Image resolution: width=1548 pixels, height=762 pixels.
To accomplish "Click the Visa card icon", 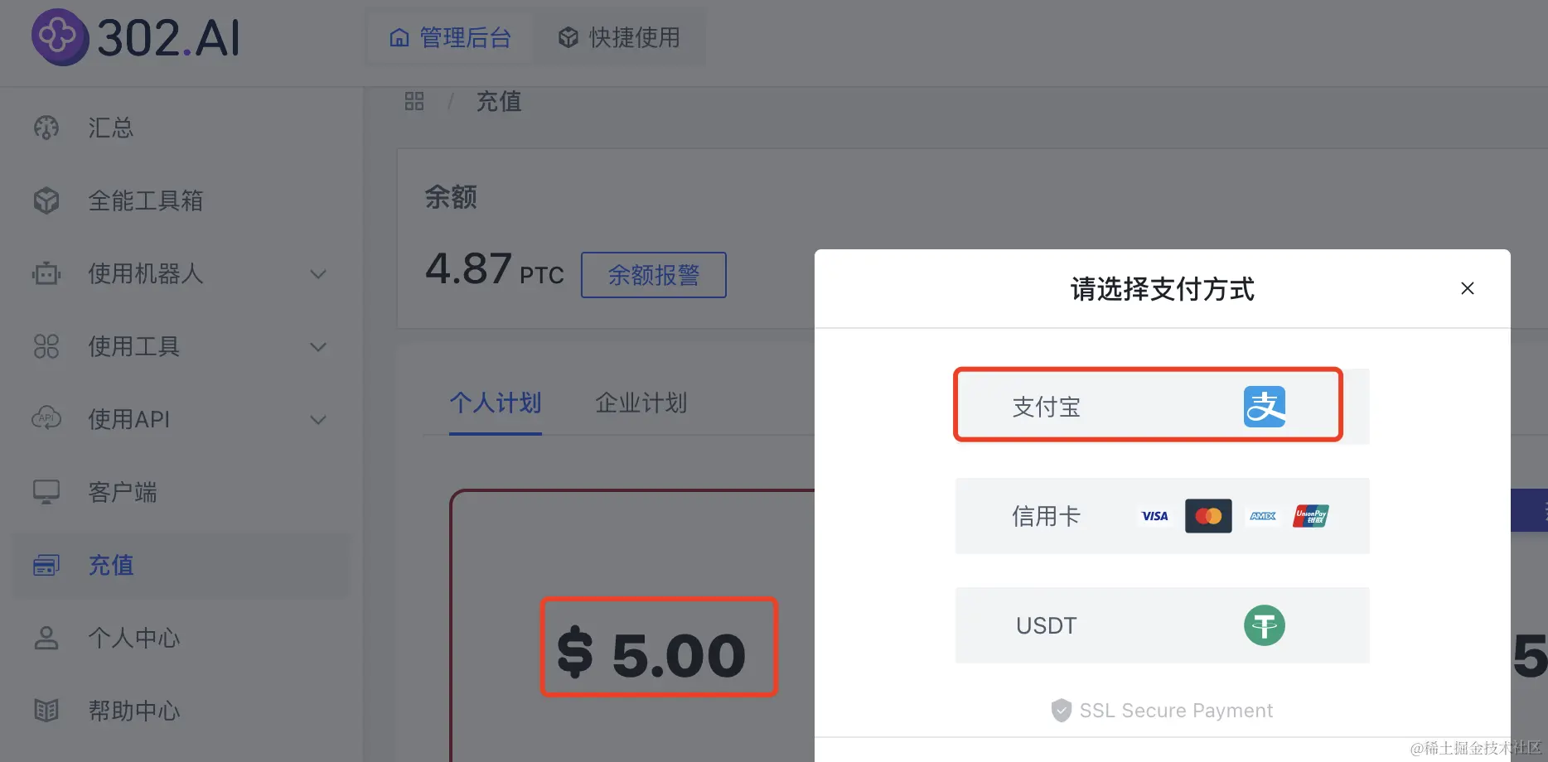I will point(1154,515).
